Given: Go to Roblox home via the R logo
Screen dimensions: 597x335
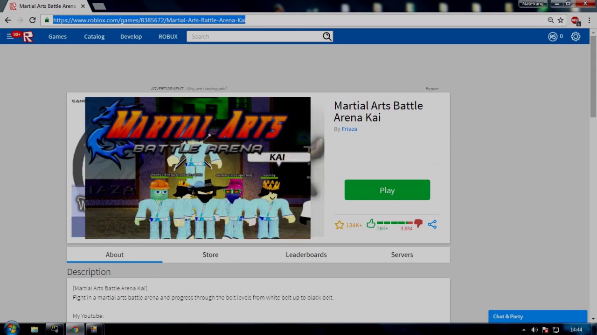Looking at the screenshot, I should [28, 37].
